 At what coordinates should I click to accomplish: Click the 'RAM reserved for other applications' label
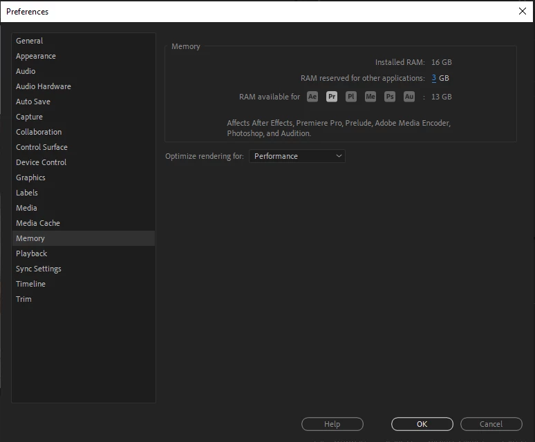(x=363, y=78)
